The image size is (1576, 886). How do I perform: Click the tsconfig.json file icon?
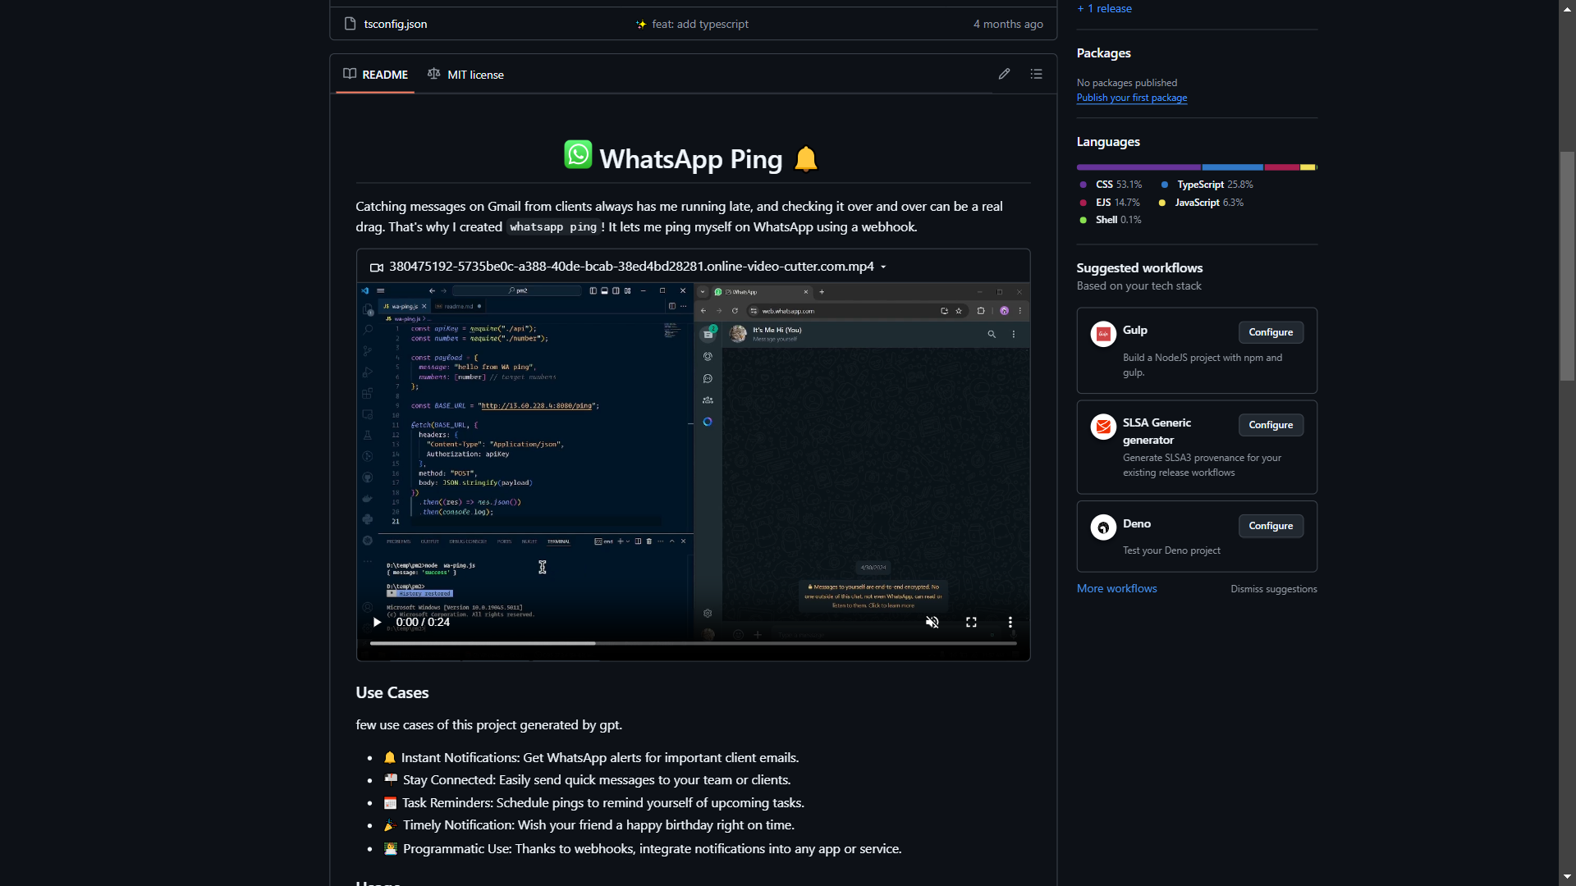(350, 24)
